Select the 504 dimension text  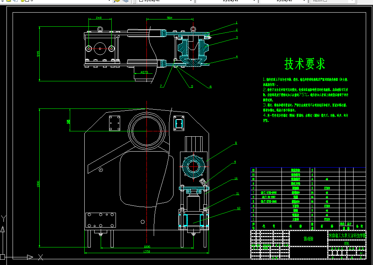point(170,18)
